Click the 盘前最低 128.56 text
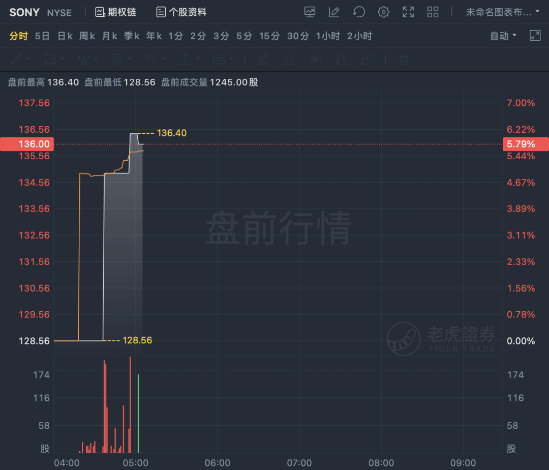The width and height of the screenshot is (549, 470). pos(120,82)
